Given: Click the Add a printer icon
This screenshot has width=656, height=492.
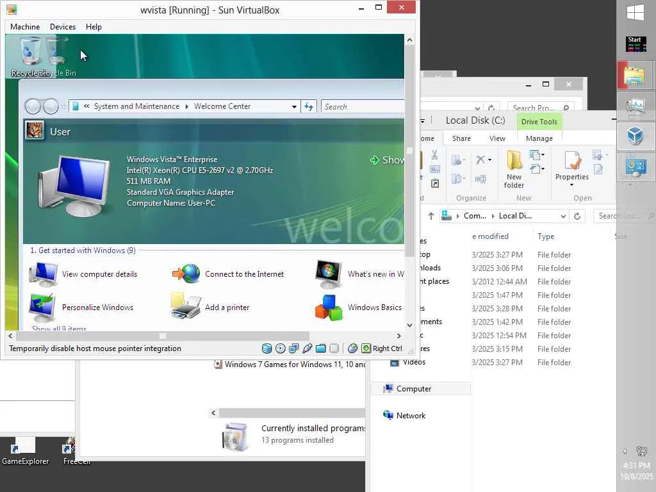Looking at the screenshot, I should coord(186,306).
